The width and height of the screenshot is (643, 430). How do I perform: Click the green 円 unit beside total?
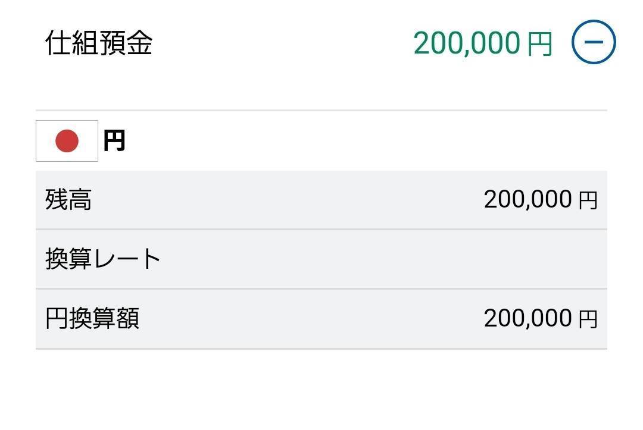(x=539, y=44)
